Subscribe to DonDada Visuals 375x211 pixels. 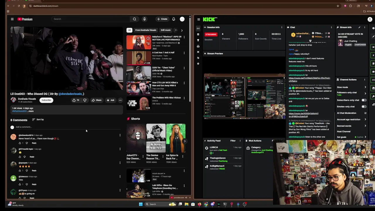point(46,100)
